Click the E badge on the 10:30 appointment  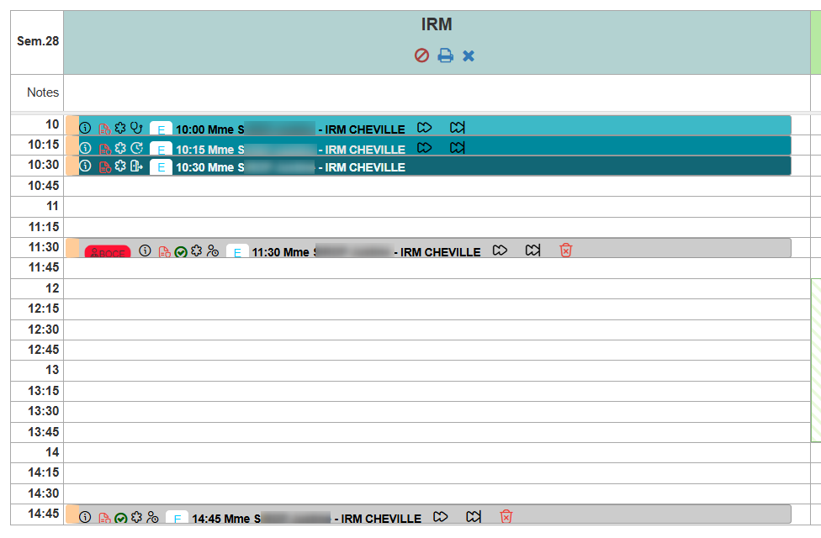pos(162,167)
